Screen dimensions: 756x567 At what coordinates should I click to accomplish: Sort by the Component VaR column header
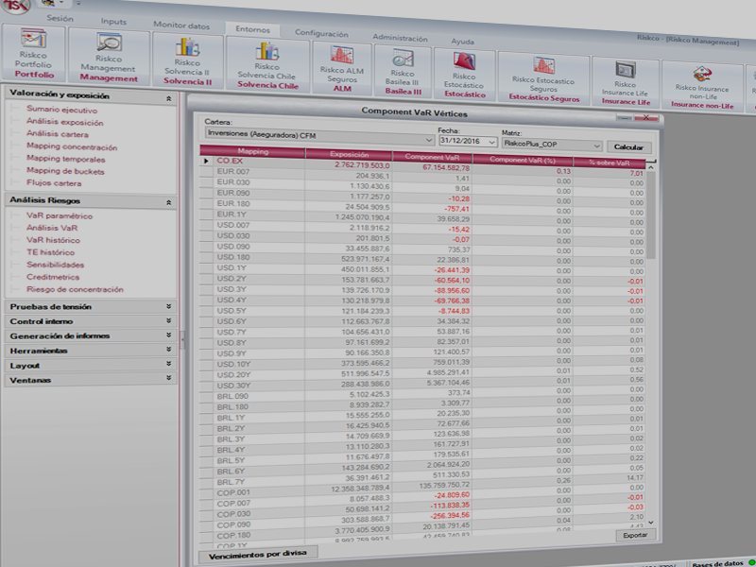point(433,157)
